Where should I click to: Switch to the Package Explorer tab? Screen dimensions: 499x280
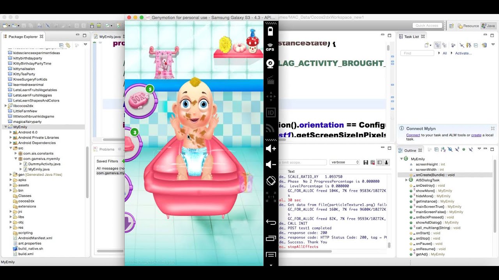point(23,37)
